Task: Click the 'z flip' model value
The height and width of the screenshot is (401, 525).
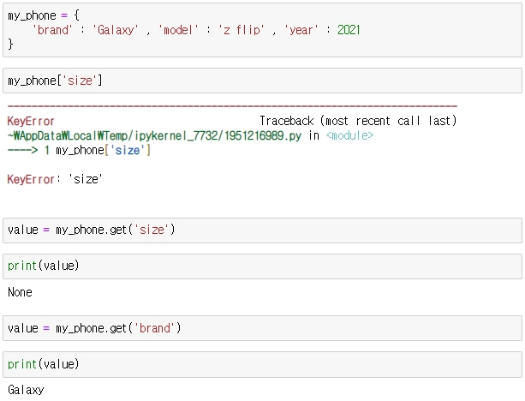Action: [242, 30]
